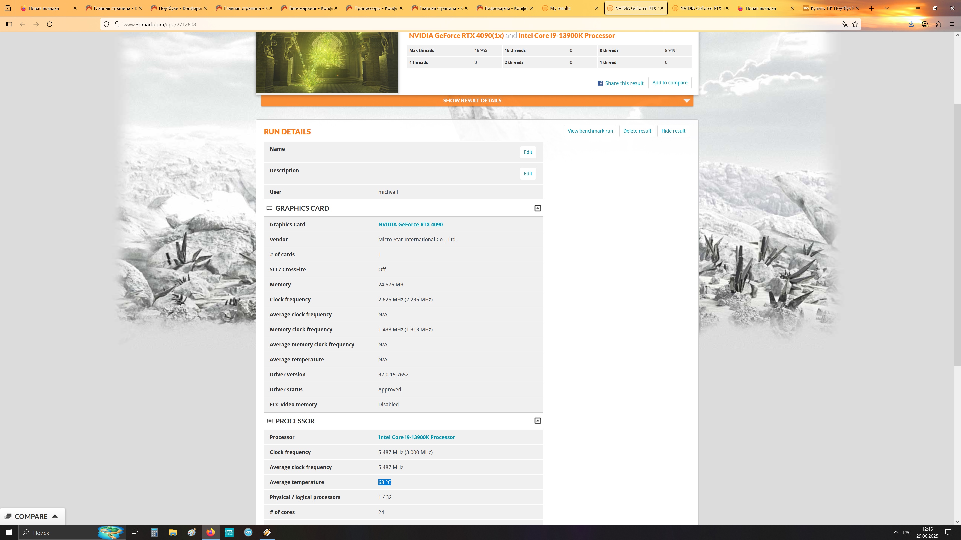Open the Firefox downloads arrow icon
The width and height of the screenshot is (961, 540).
point(911,24)
